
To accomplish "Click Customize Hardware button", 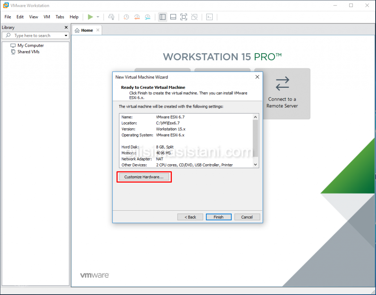I will click(144, 177).
